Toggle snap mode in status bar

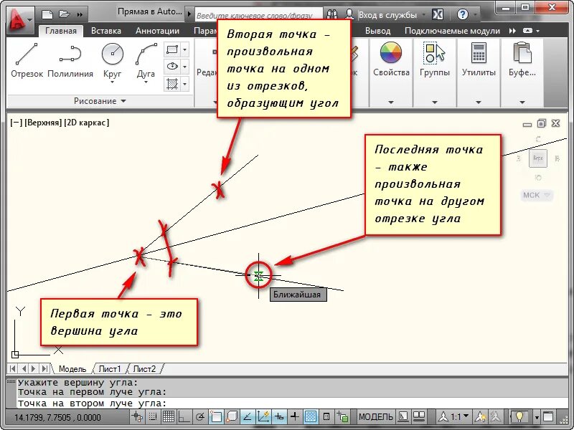point(153,417)
